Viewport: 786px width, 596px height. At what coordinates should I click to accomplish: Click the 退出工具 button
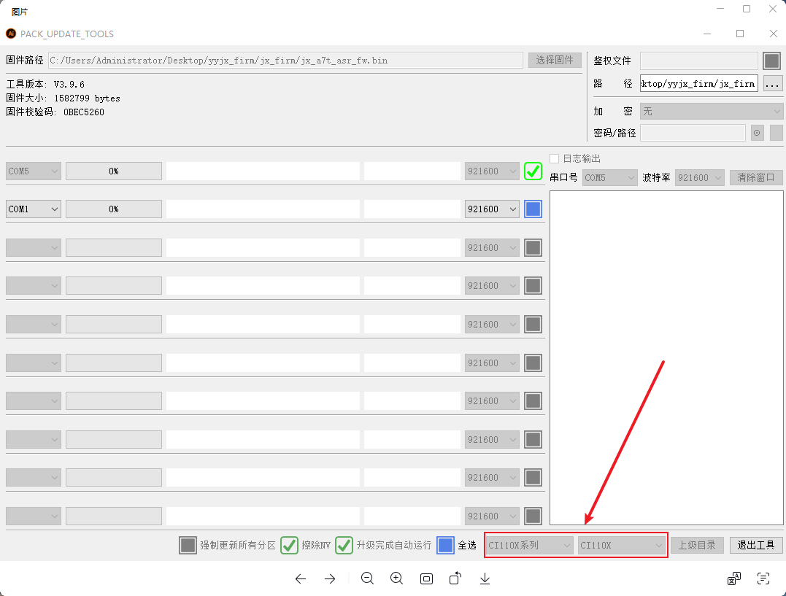pos(756,545)
